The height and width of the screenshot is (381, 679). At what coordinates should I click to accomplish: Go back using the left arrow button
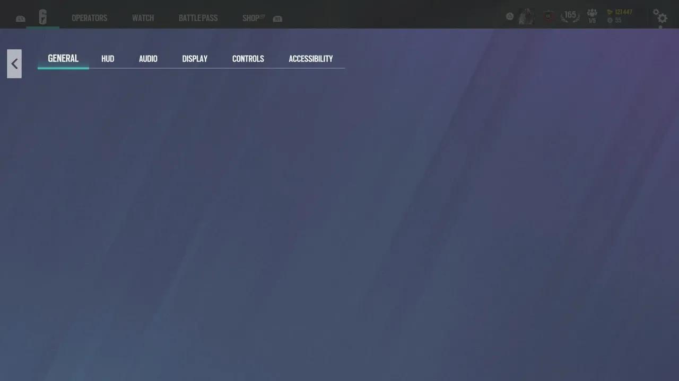point(14,64)
